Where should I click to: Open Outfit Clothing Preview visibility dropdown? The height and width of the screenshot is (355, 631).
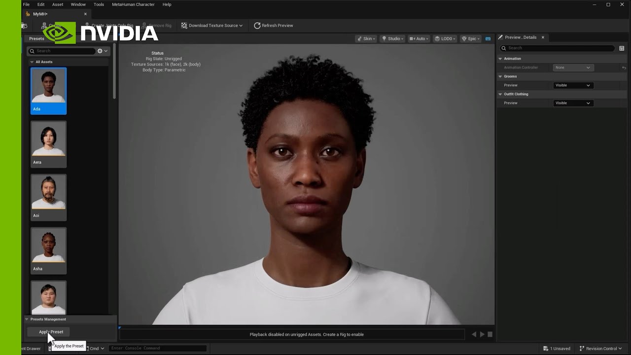(x=572, y=103)
